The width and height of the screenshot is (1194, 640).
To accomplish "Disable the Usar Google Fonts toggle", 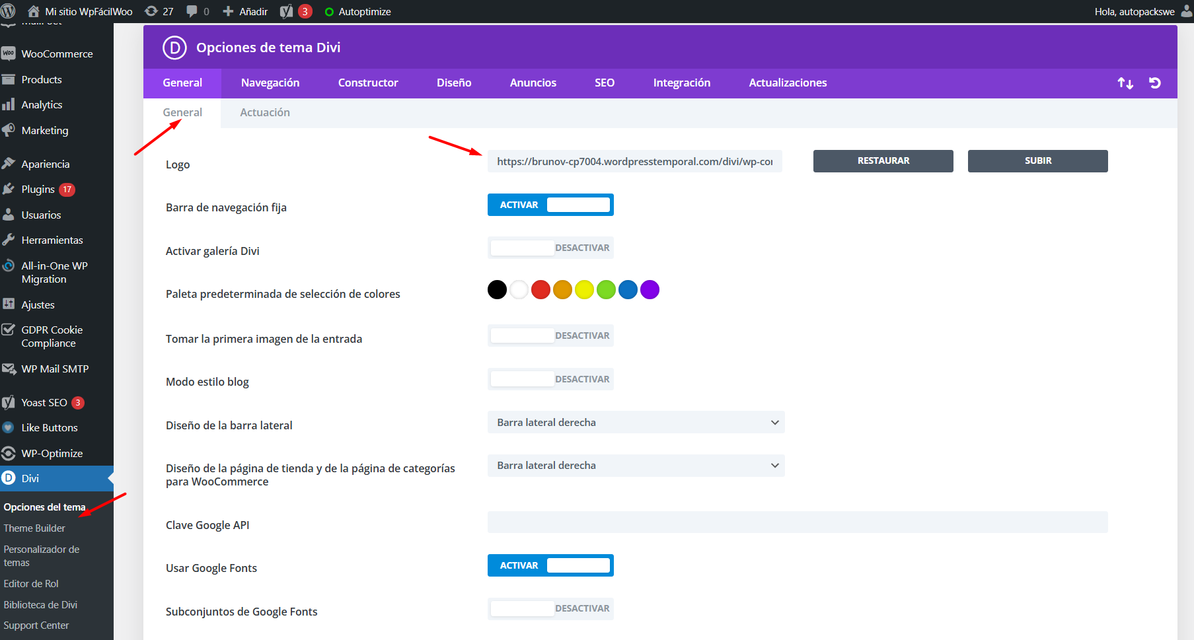I will (550, 565).
